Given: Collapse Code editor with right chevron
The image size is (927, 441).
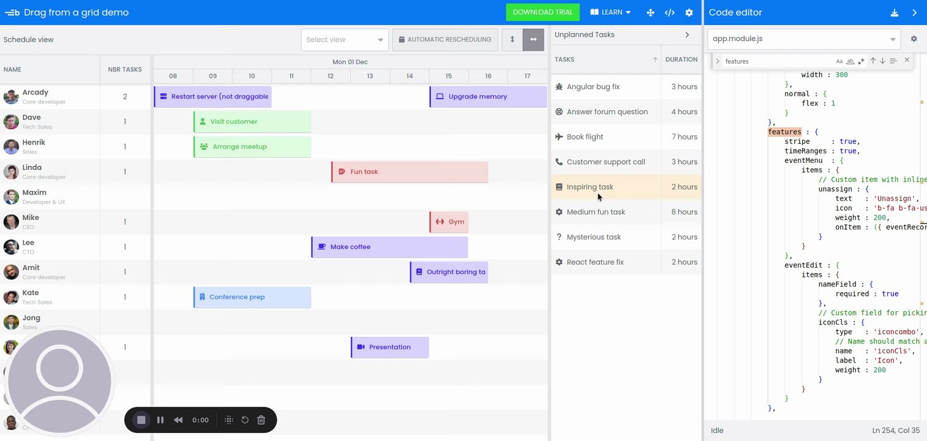Looking at the screenshot, I should [x=915, y=12].
